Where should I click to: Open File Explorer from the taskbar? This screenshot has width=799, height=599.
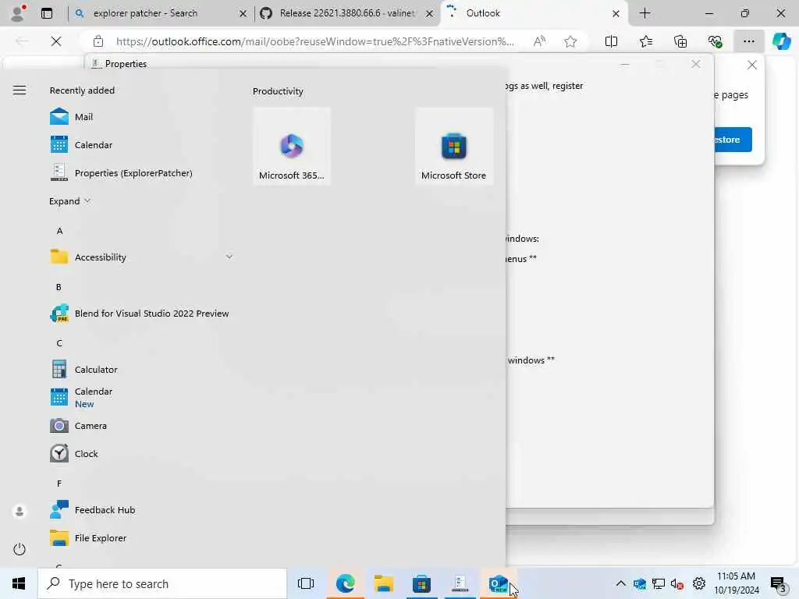(x=383, y=583)
